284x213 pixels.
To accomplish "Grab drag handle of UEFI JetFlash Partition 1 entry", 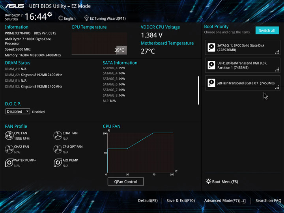I will [277, 70].
